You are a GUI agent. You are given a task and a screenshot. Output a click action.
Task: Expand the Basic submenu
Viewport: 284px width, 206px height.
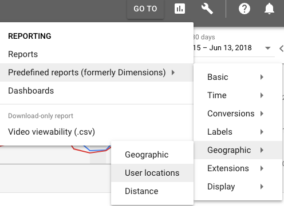coord(238,77)
